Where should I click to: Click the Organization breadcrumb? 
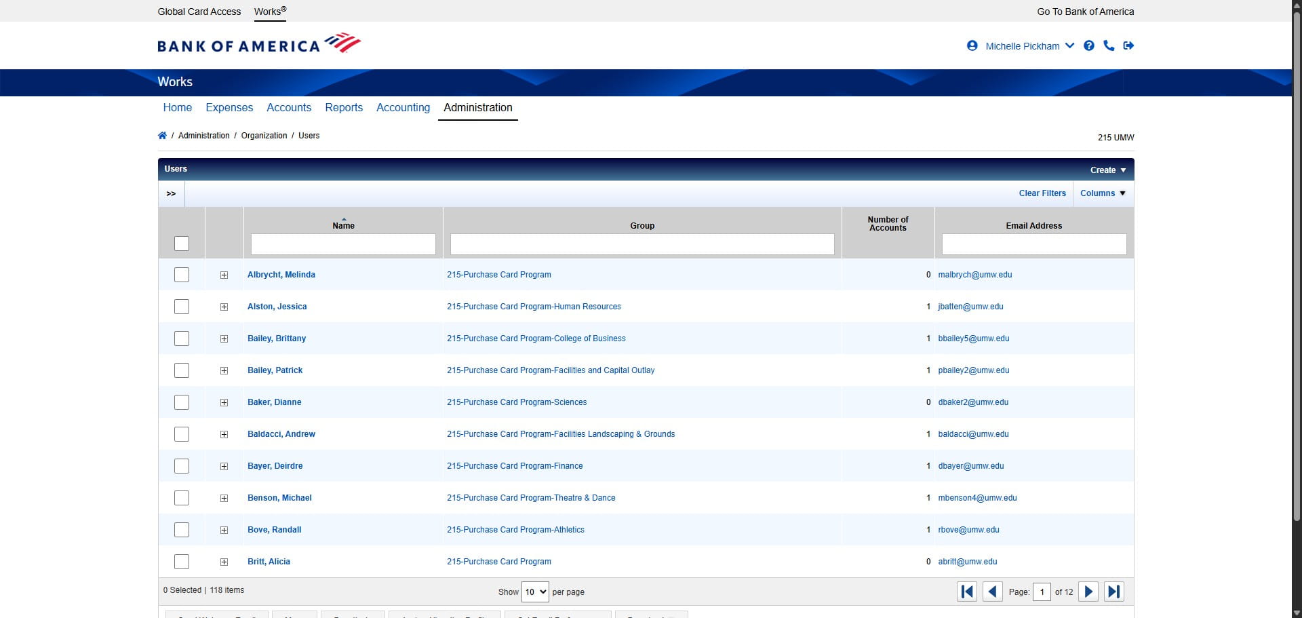pos(264,136)
